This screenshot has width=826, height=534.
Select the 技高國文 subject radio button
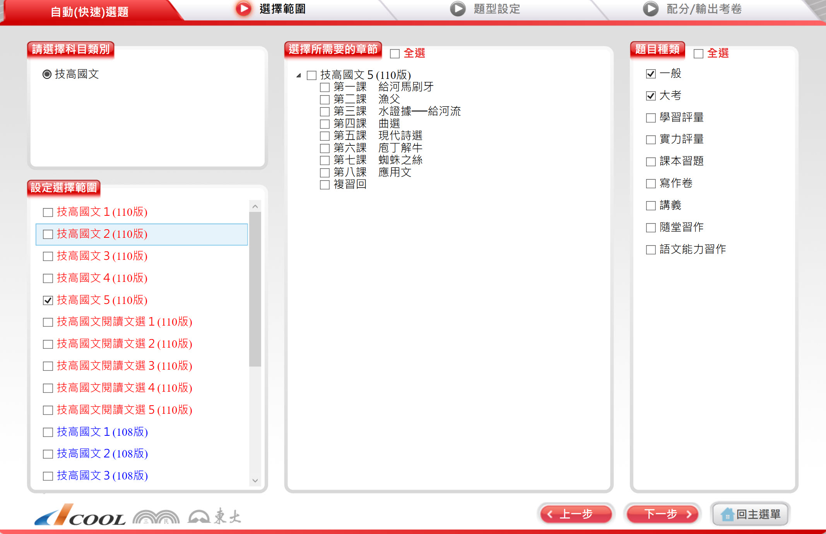click(47, 74)
